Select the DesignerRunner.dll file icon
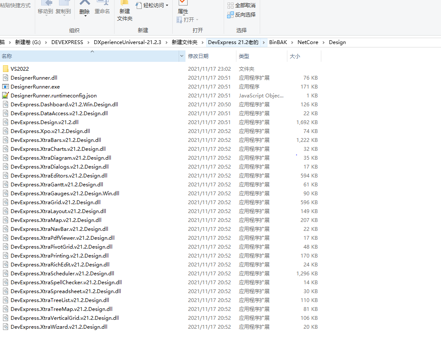Image resolution: width=441 pixels, height=341 pixels. click(6, 78)
